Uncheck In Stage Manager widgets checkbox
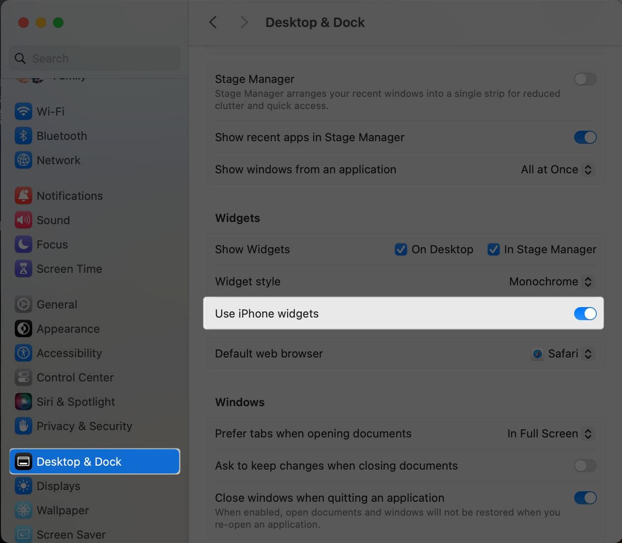This screenshot has width=622, height=543. [x=493, y=249]
